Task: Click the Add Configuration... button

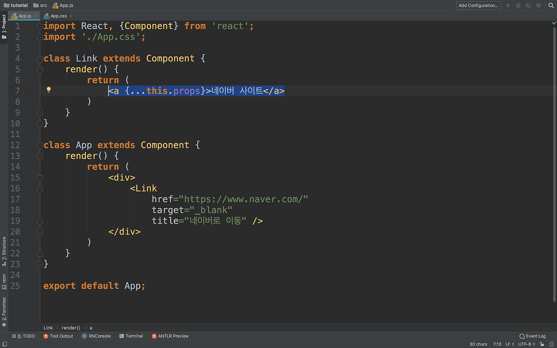Action: click(478, 6)
